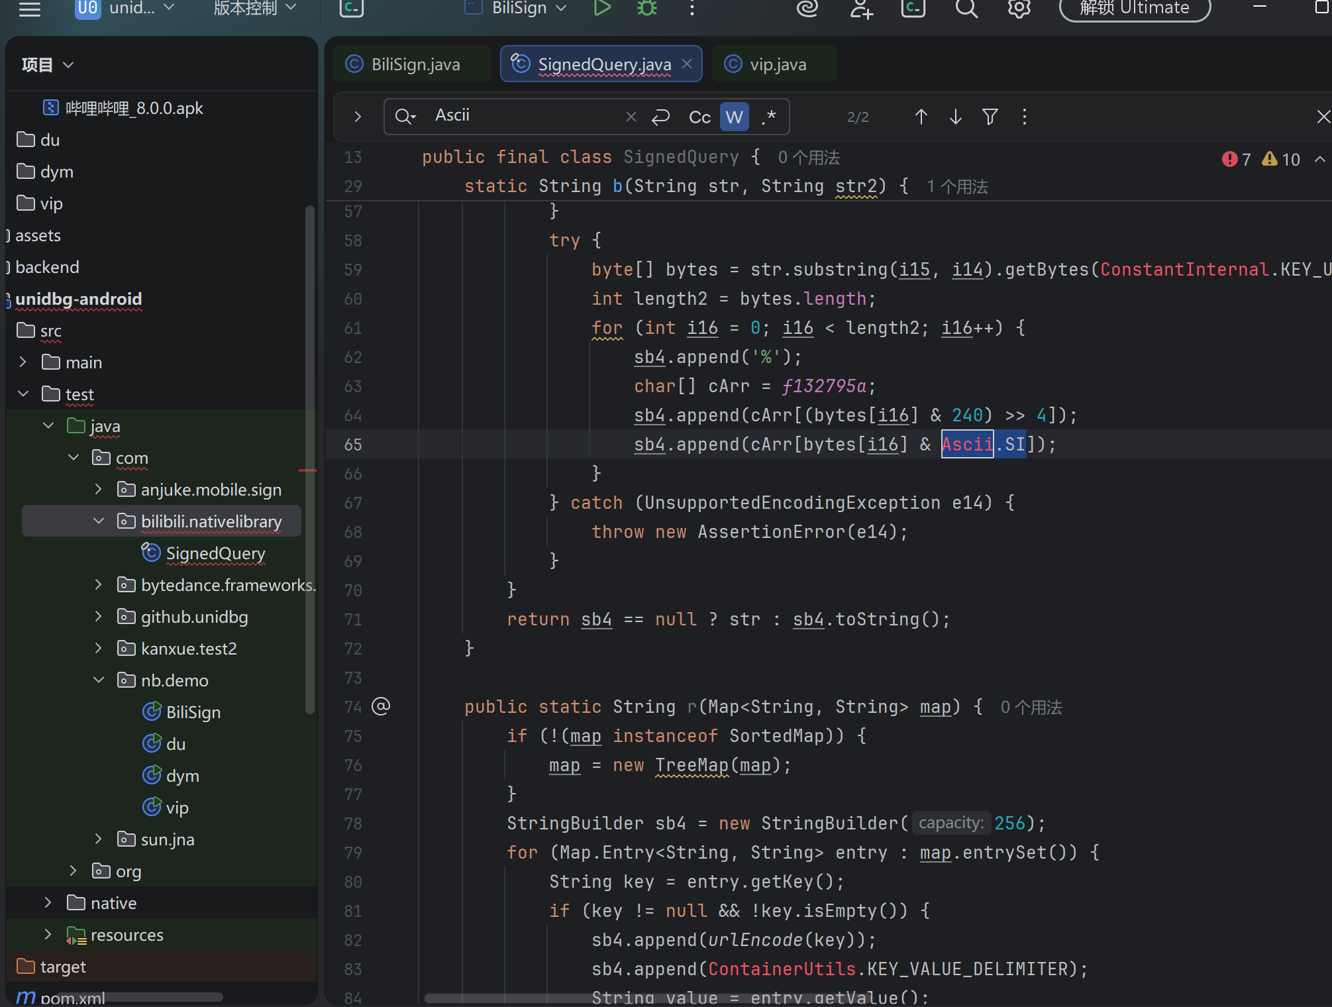
Task: Open the vip class under nb.demo
Action: 165,808
